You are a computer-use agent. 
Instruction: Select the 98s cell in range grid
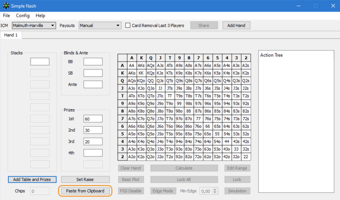tap(188, 103)
